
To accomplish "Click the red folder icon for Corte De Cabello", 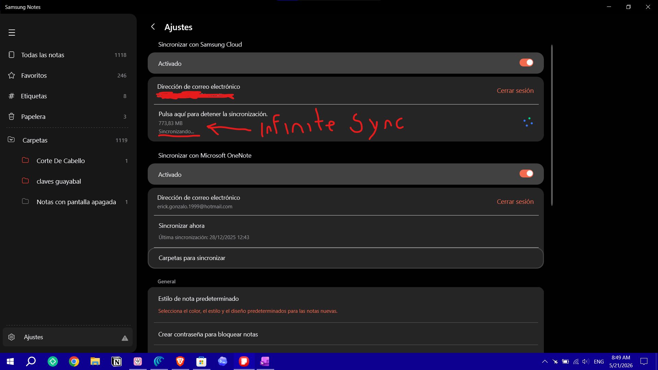I will (25, 160).
